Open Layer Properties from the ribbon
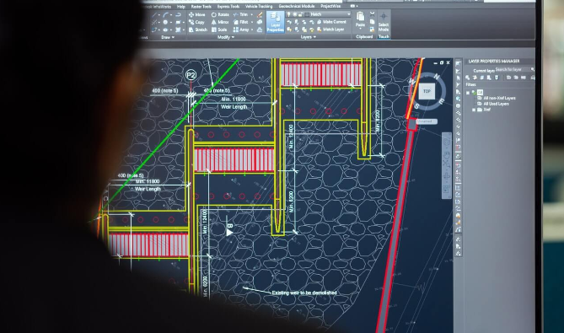The width and height of the screenshot is (564, 333). [x=275, y=22]
